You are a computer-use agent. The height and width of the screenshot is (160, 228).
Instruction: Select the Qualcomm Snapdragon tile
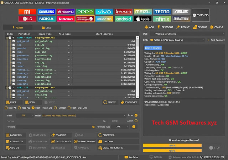[x=85, y=19]
